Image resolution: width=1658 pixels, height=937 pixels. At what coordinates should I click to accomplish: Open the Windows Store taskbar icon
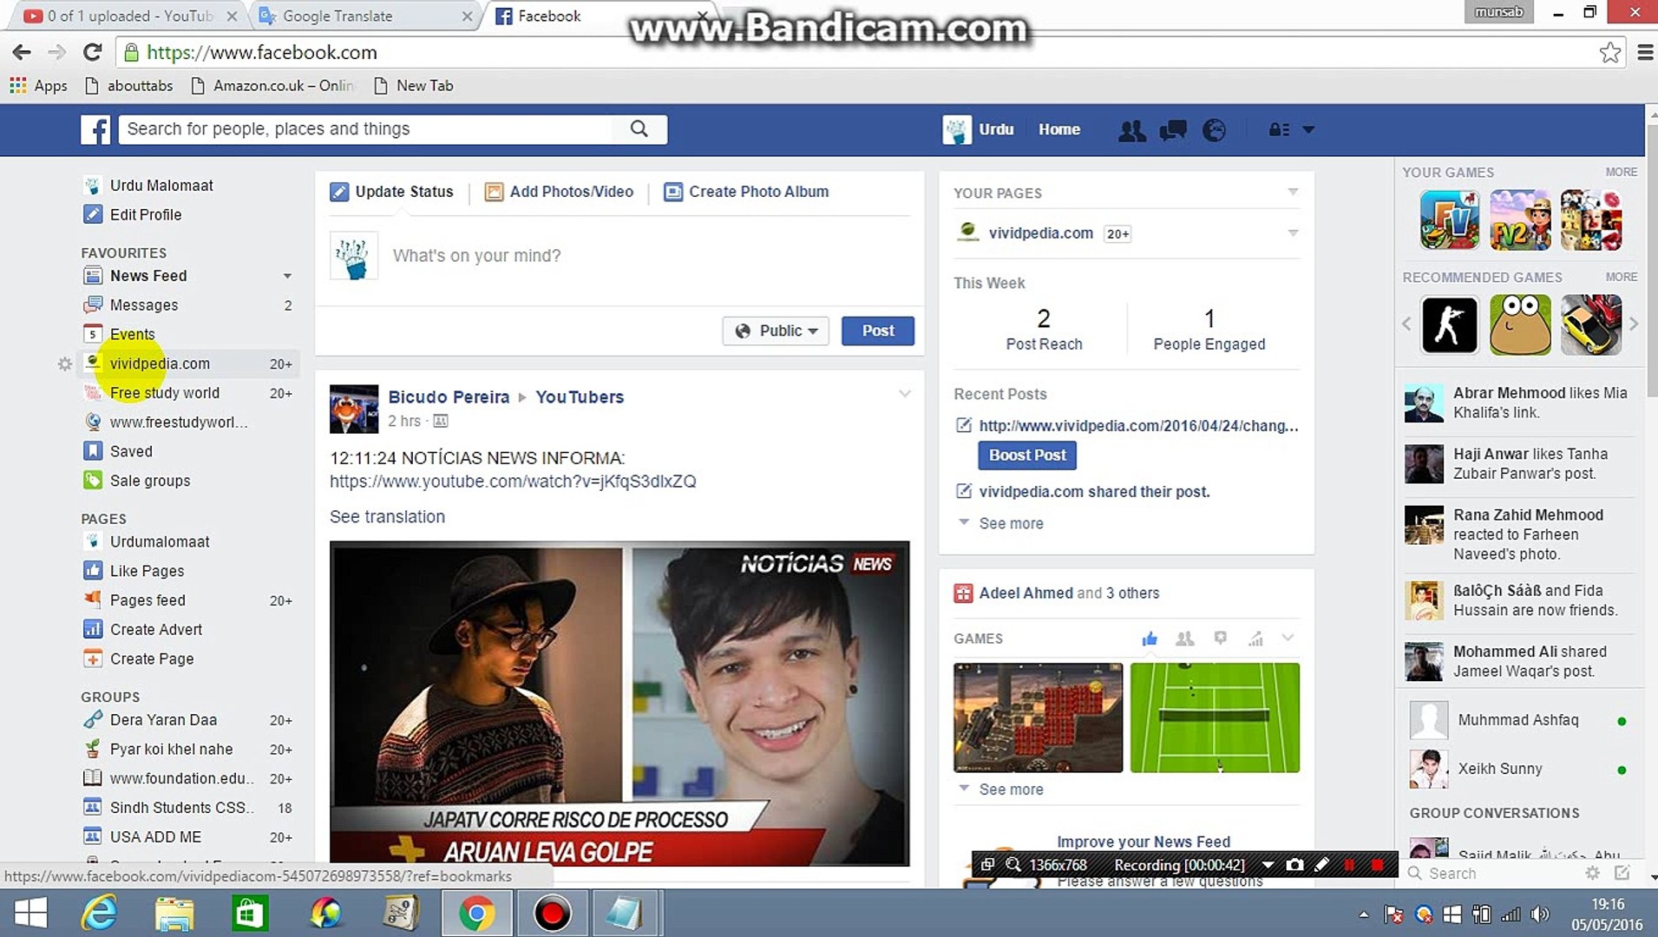coord(248,914)
